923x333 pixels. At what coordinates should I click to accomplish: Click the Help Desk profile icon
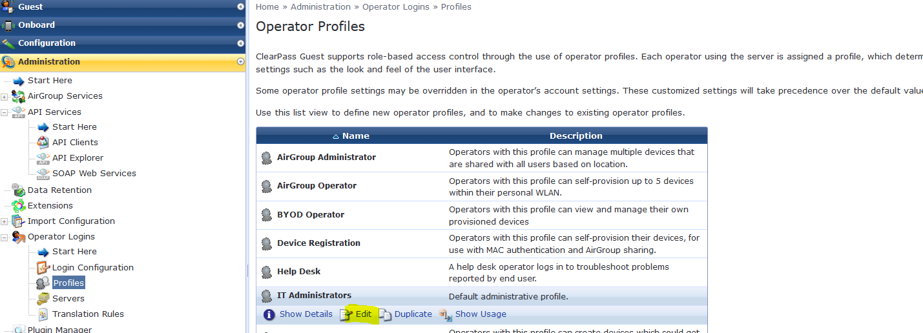267,272
